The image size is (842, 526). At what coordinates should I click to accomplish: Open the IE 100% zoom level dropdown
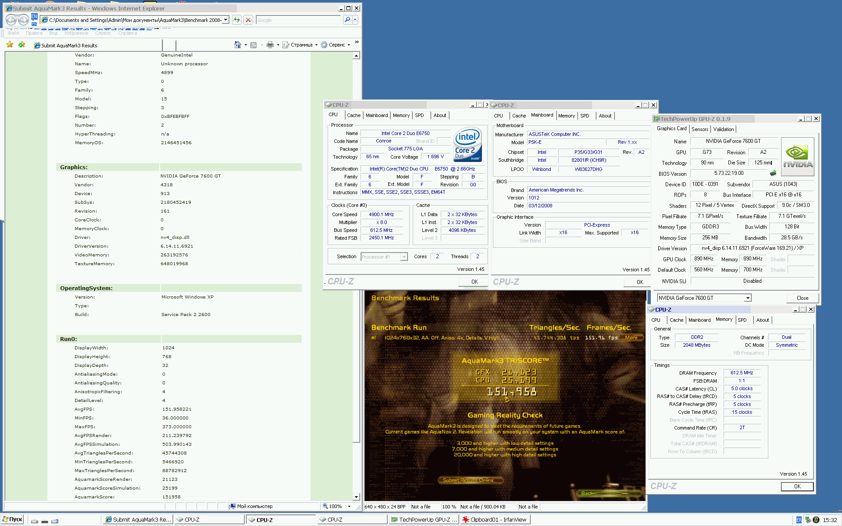point(349,506)
